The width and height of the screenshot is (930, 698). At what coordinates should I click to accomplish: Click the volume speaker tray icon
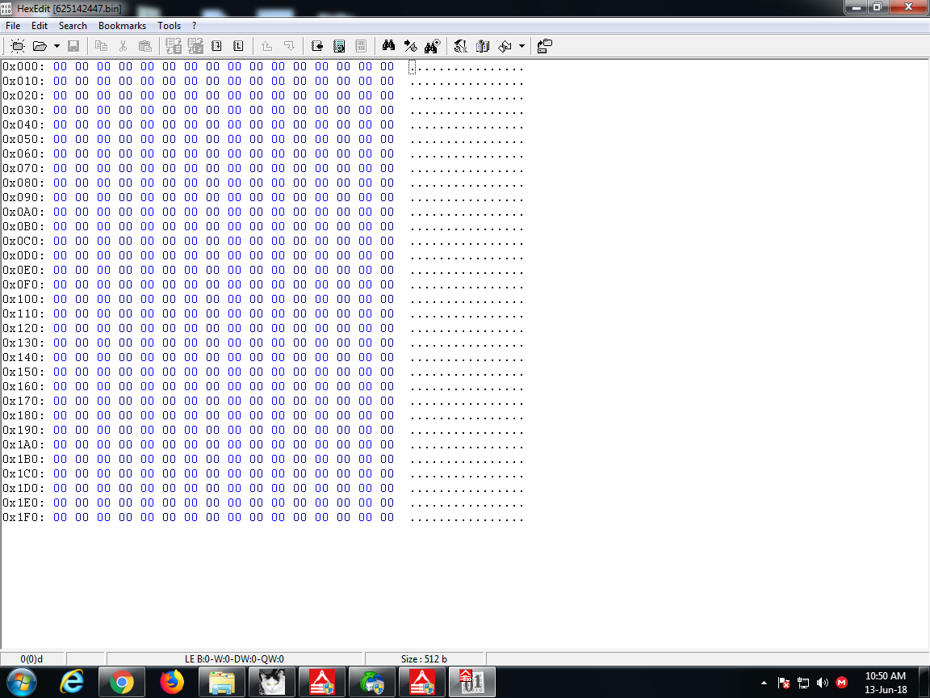823,683
